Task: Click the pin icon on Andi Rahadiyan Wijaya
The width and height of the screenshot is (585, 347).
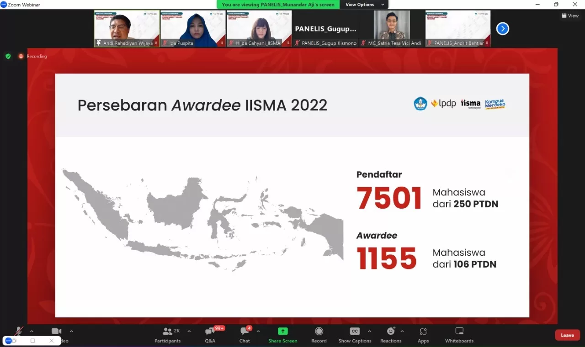Action: coord(98,43)
